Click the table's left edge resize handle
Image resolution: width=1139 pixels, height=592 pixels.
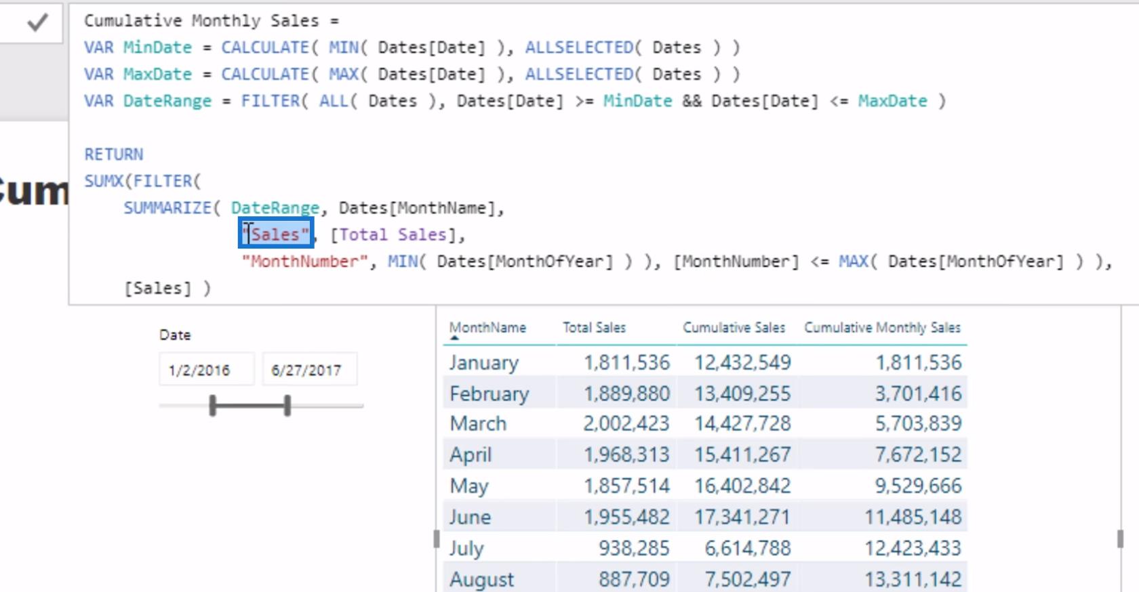pos(436,538)
